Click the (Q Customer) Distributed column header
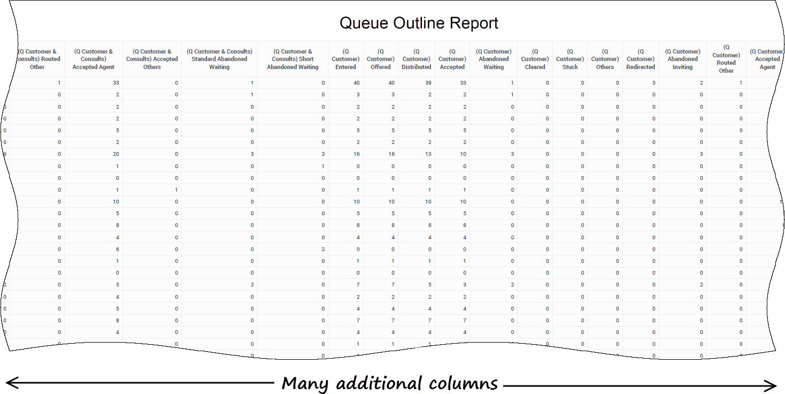 [x=417, y=59]
